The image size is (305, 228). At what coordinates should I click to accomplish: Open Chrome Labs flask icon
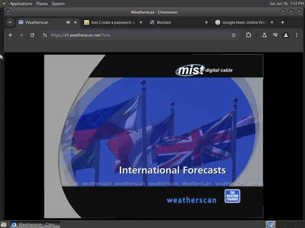264,35
